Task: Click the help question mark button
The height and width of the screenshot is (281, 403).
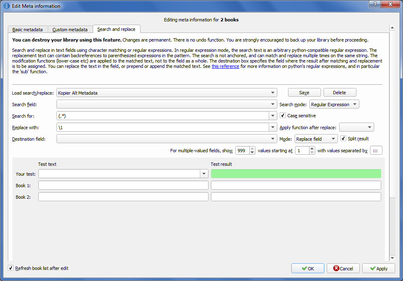Action: 375,4
